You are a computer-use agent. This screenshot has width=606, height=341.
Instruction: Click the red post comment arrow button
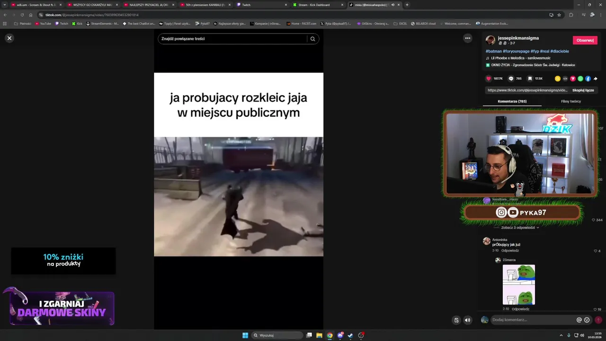click(x=598, y=320)
